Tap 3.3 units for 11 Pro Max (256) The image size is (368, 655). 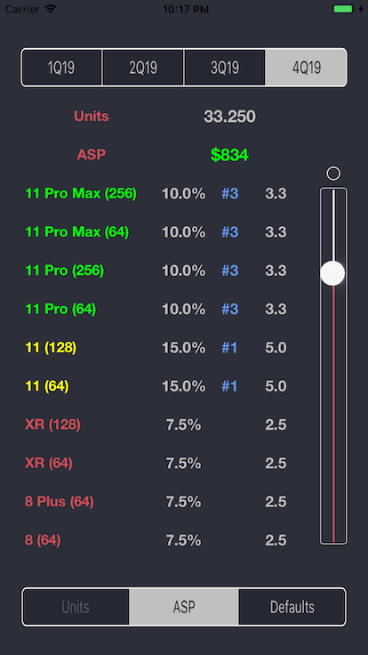coord(276,194)
